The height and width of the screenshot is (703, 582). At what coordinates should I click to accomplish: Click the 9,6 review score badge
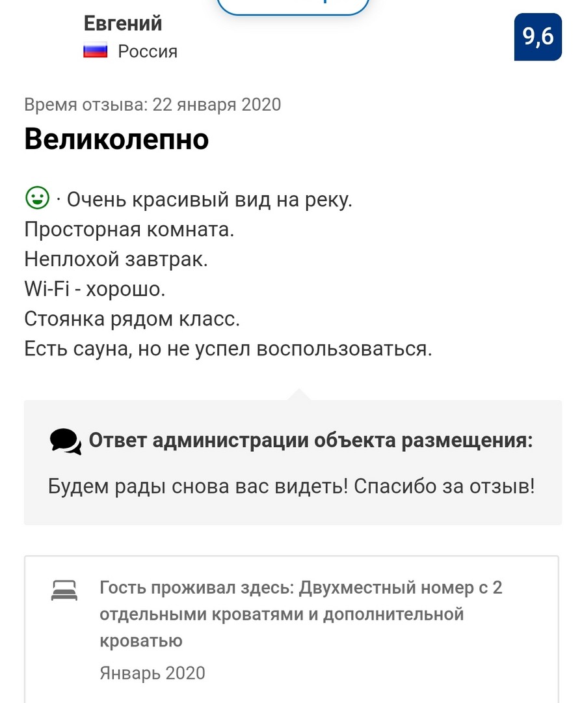click(x=538, y=36)
